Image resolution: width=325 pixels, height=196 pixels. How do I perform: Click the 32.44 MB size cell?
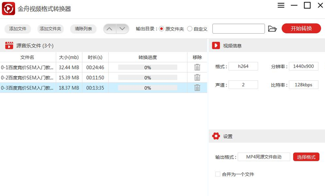[x=69, y=67]
